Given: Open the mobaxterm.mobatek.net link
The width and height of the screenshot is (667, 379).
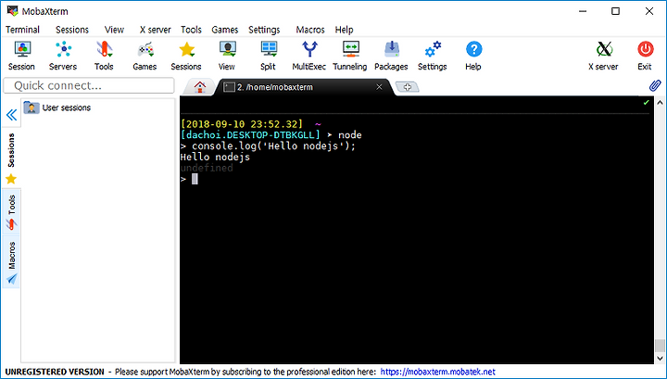Looking at the screenshot, I should click(x=437, y=372).
